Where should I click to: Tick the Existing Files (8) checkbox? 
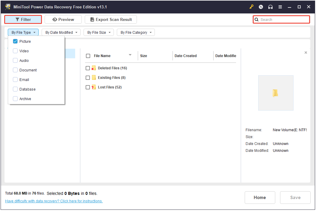[x=88, y=78]
